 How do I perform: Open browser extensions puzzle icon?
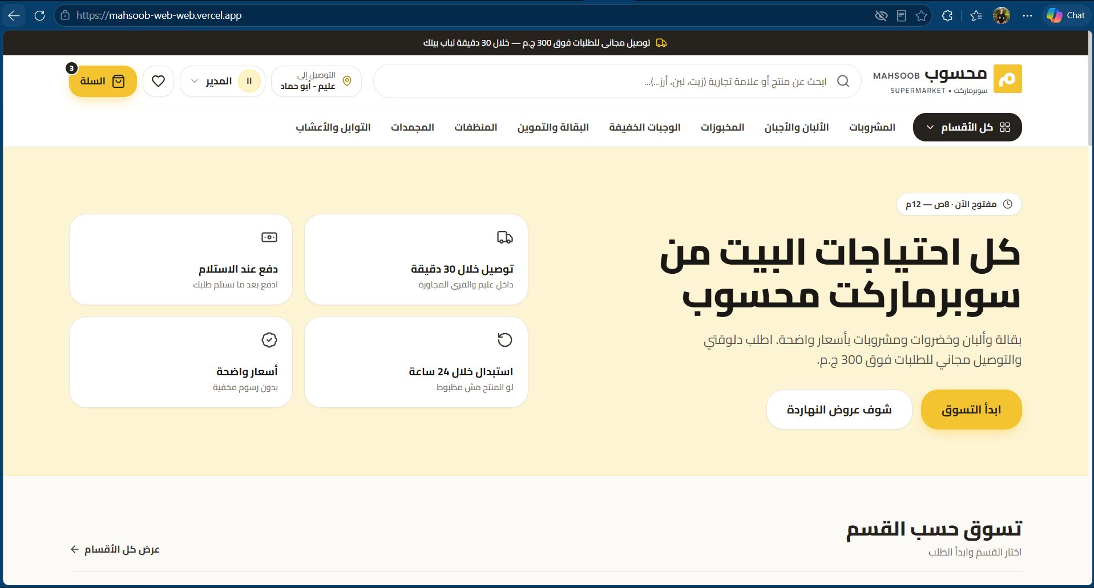click(947, 15)
